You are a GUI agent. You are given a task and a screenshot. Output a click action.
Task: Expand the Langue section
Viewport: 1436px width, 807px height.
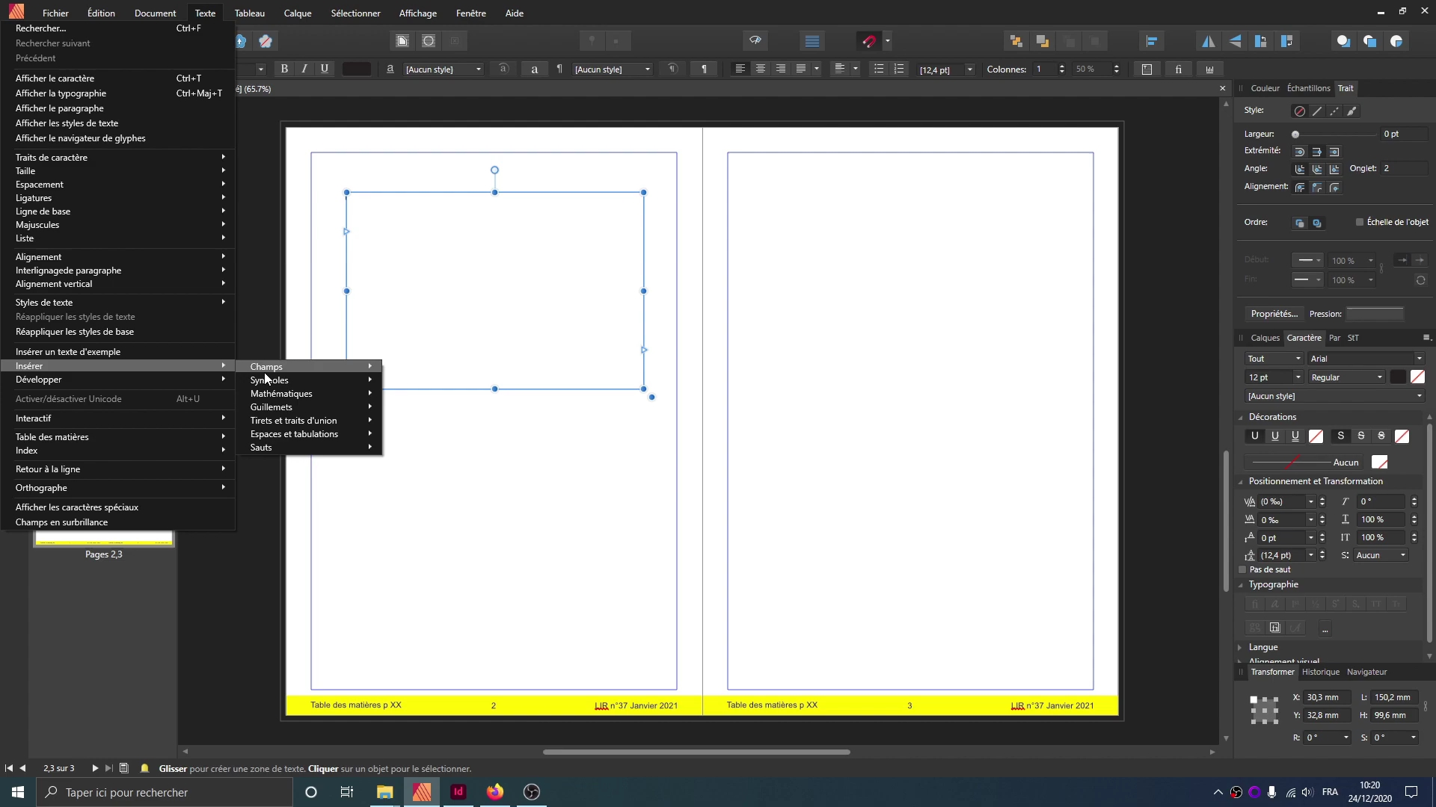pos(1263,647)
